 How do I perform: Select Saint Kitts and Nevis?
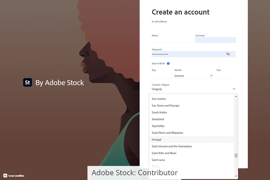[164, 153]
